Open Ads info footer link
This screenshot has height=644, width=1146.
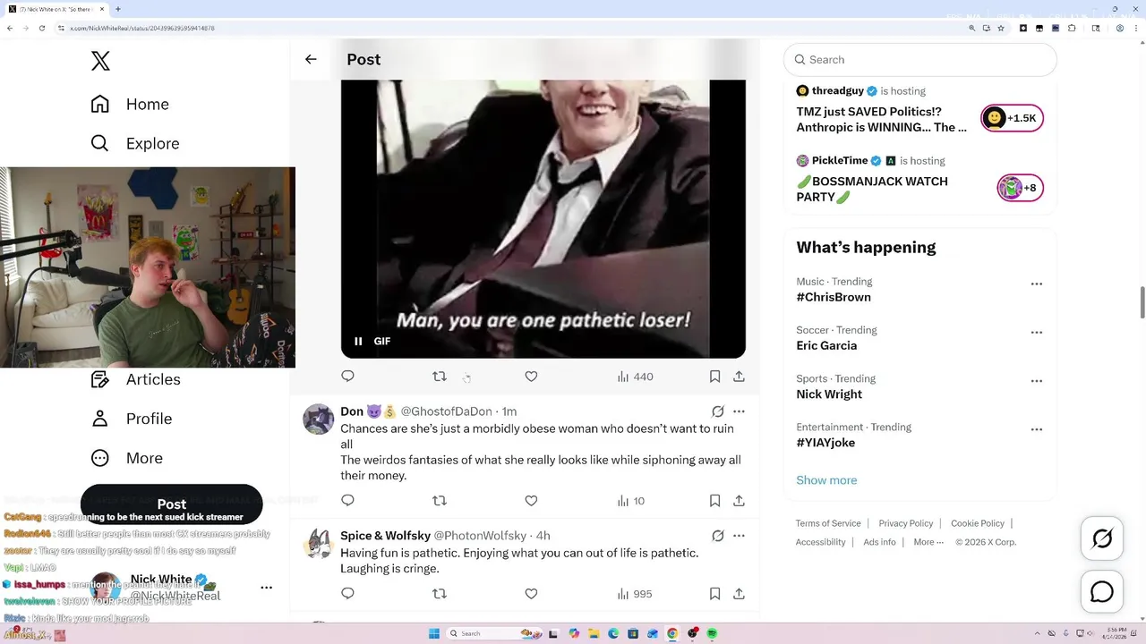coord(879,542)
